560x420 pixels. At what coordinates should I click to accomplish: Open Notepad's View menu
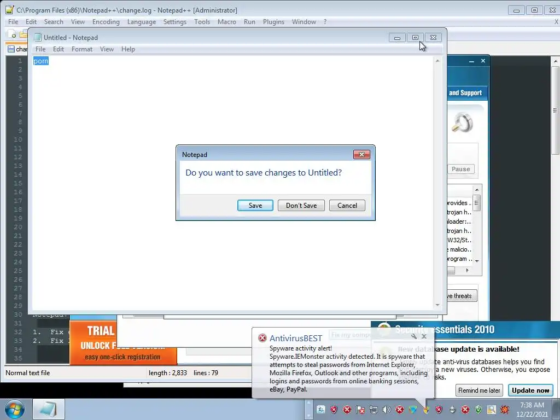point(107,49)
